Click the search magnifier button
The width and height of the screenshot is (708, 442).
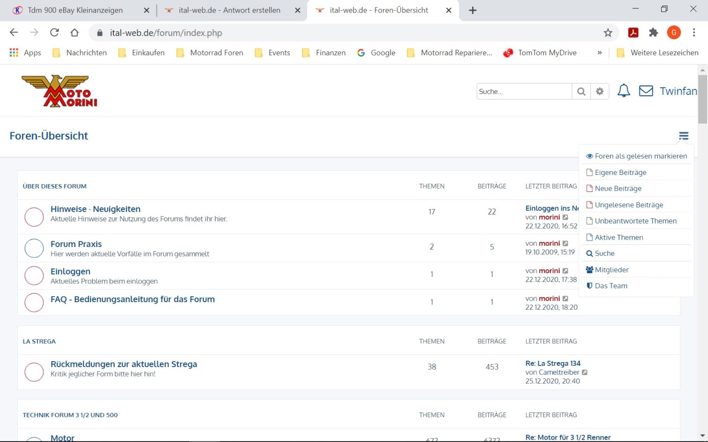click(581, 92)
